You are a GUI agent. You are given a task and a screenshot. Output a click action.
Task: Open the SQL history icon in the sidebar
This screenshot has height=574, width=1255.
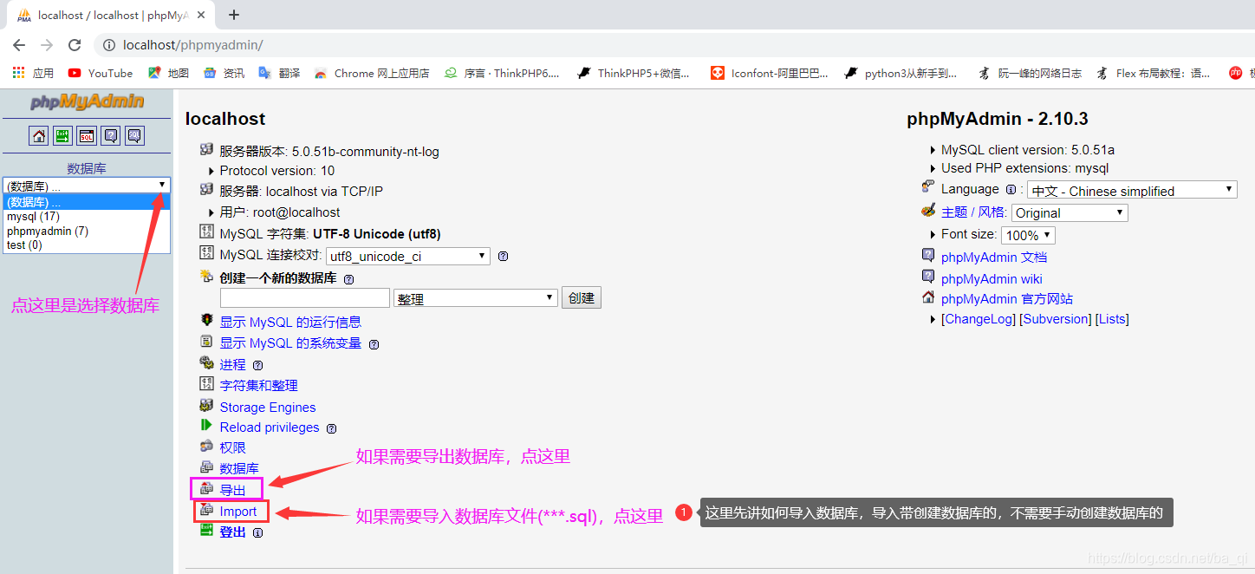tap(135, 135)
